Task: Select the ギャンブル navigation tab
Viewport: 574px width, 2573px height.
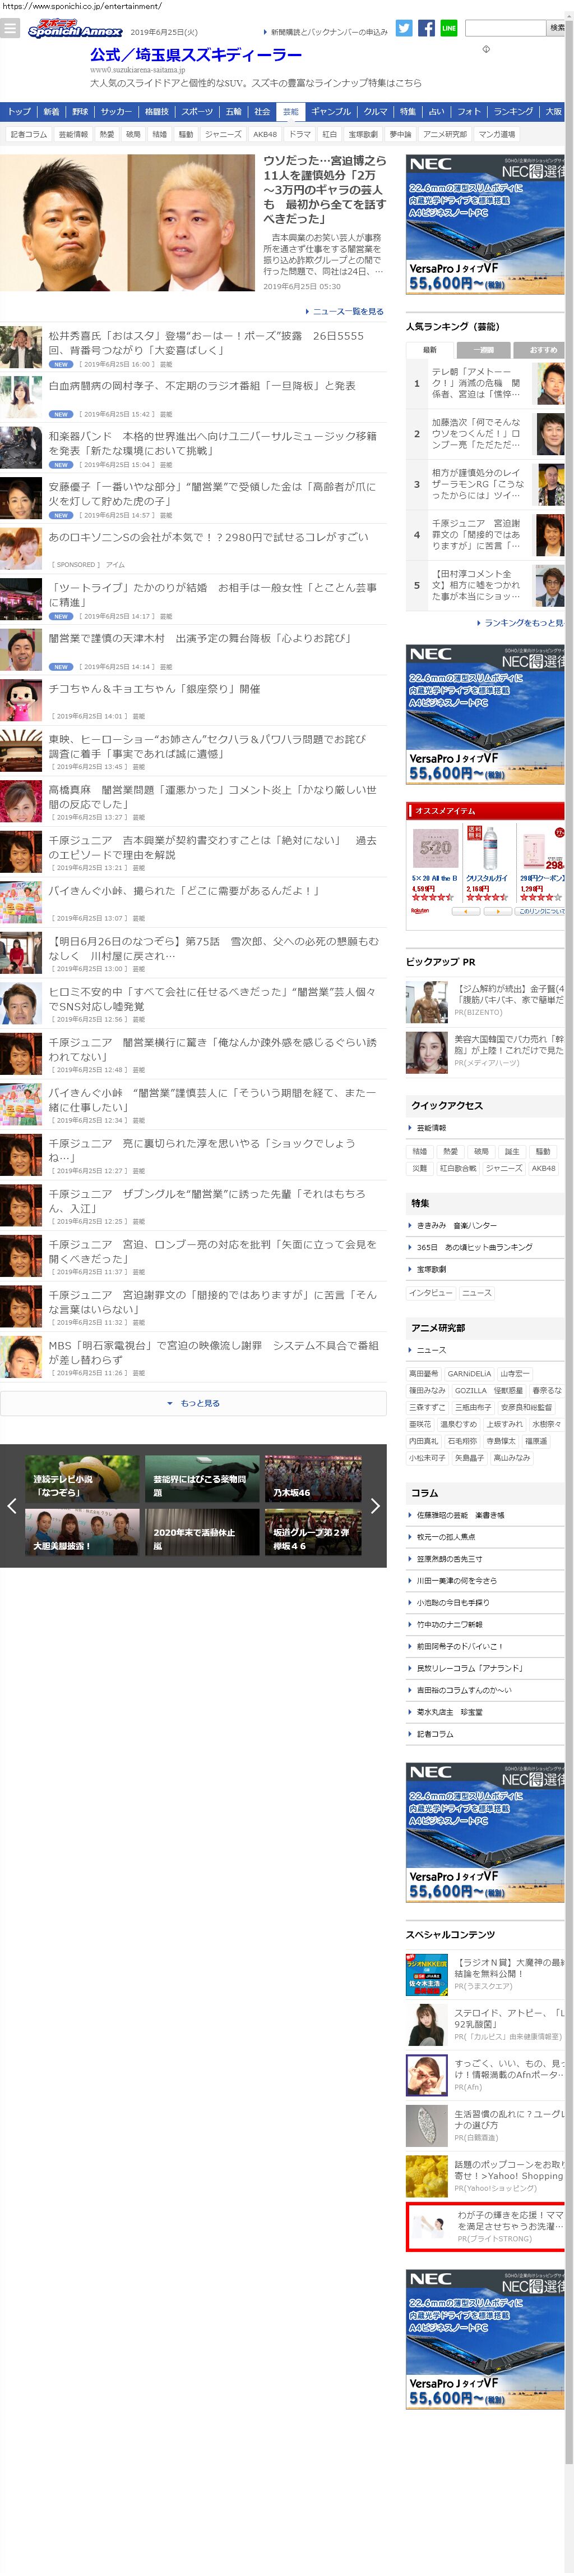Action: click(x=330, y=112)
